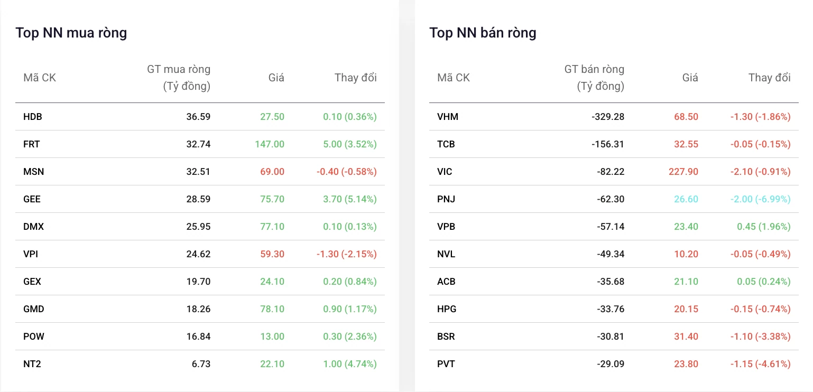Select the FRT ticker row label

32,144
